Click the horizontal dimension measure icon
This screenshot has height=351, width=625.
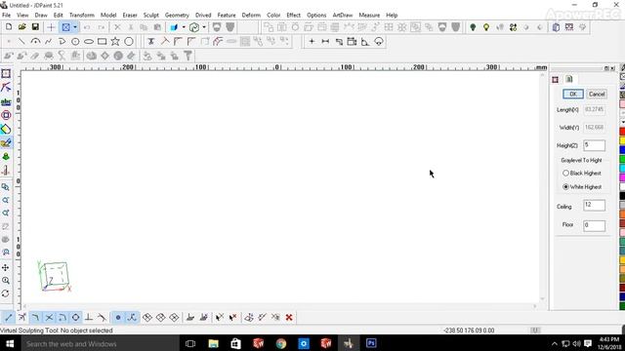[x=325, y=41]
